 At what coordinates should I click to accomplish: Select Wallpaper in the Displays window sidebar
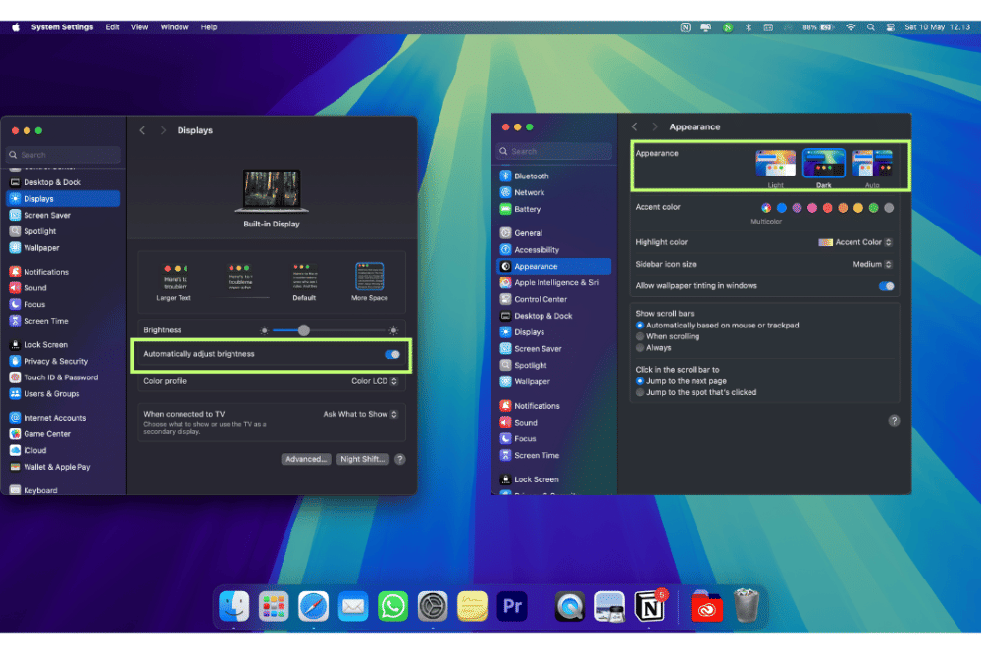point(41,248)
